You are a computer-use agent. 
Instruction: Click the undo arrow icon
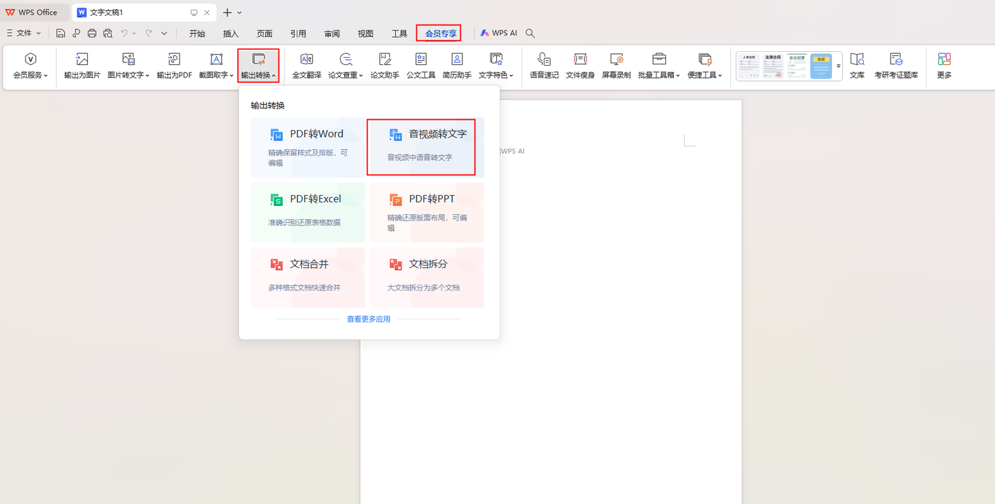(124, 33)
